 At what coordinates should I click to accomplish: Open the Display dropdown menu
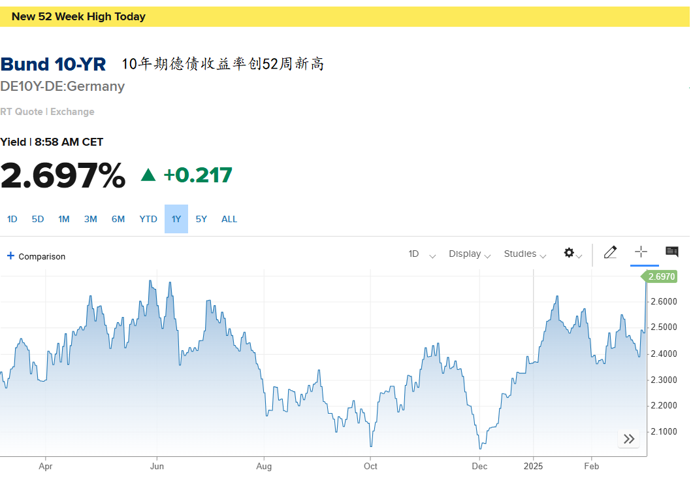(x=469, y=254)
